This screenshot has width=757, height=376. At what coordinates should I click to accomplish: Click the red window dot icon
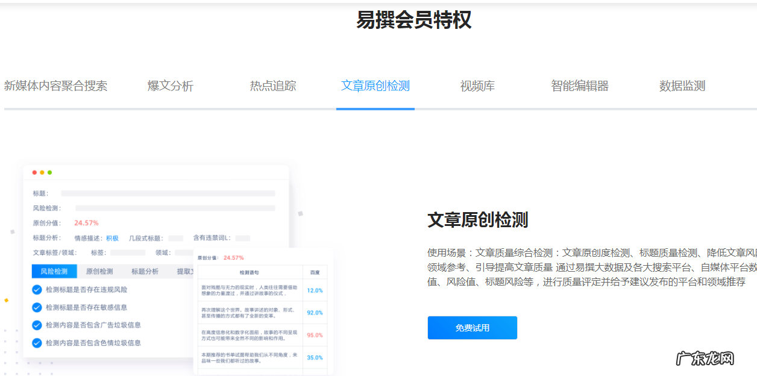click(x=35, y=172)
